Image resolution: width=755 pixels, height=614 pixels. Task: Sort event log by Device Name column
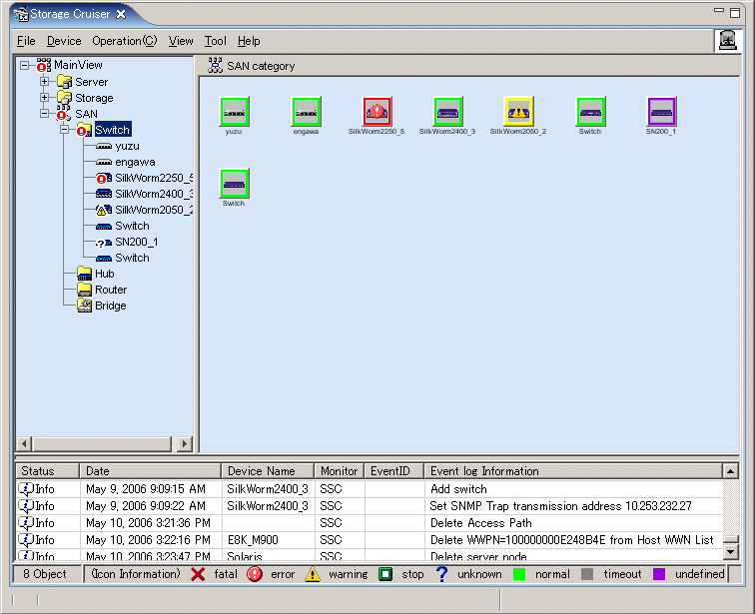pos(268,470)
